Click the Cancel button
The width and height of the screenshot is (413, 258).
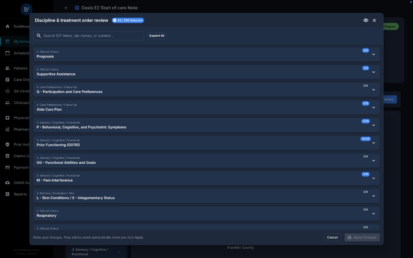click(332, 237)
